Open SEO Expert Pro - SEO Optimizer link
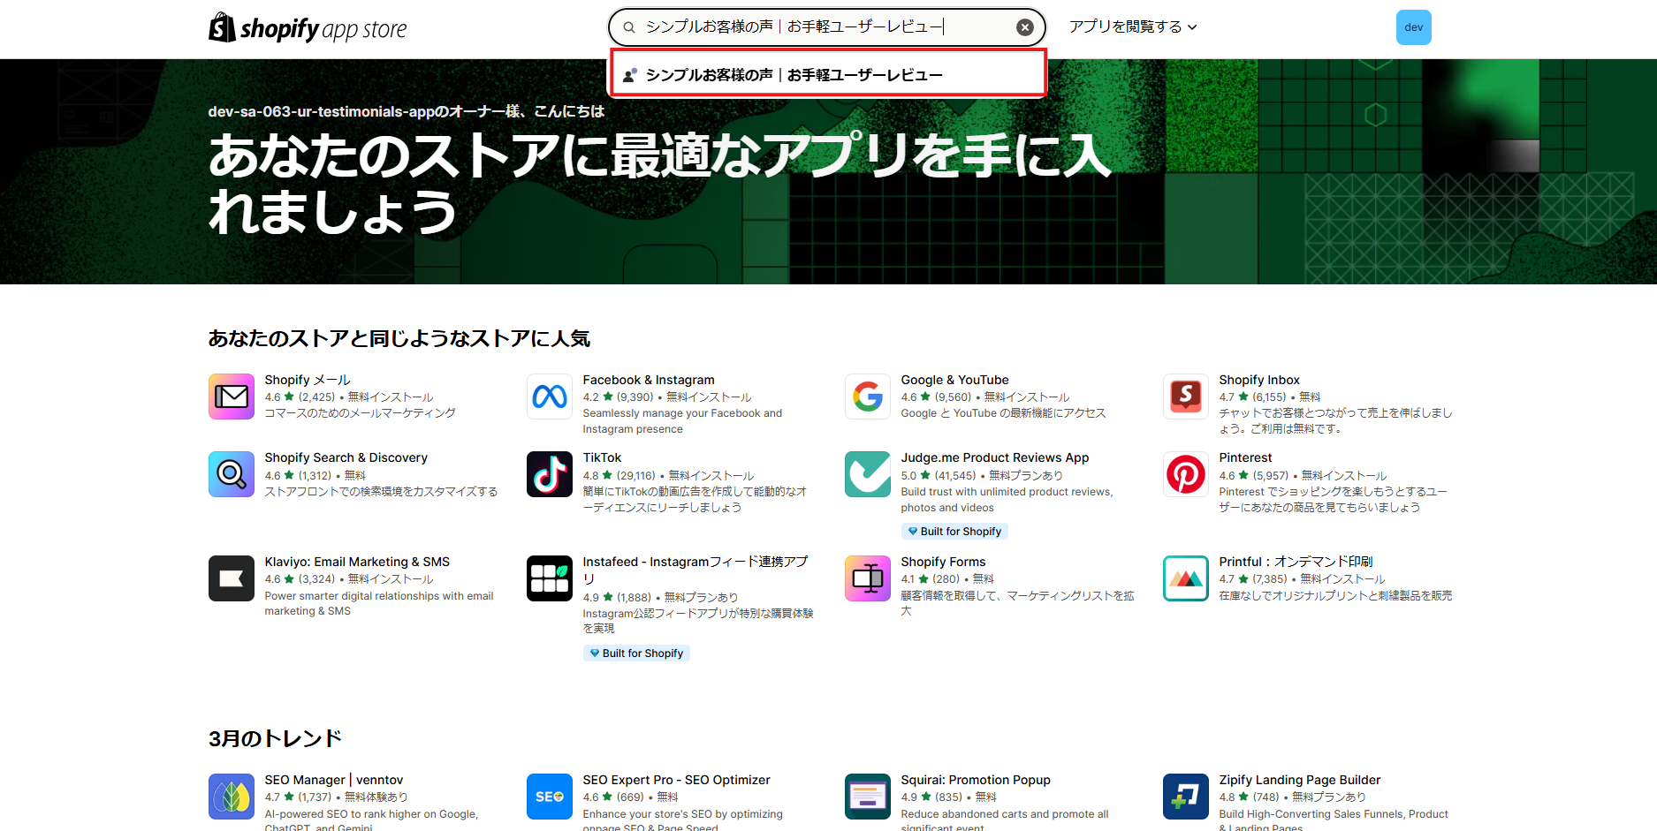 [676, 780]
